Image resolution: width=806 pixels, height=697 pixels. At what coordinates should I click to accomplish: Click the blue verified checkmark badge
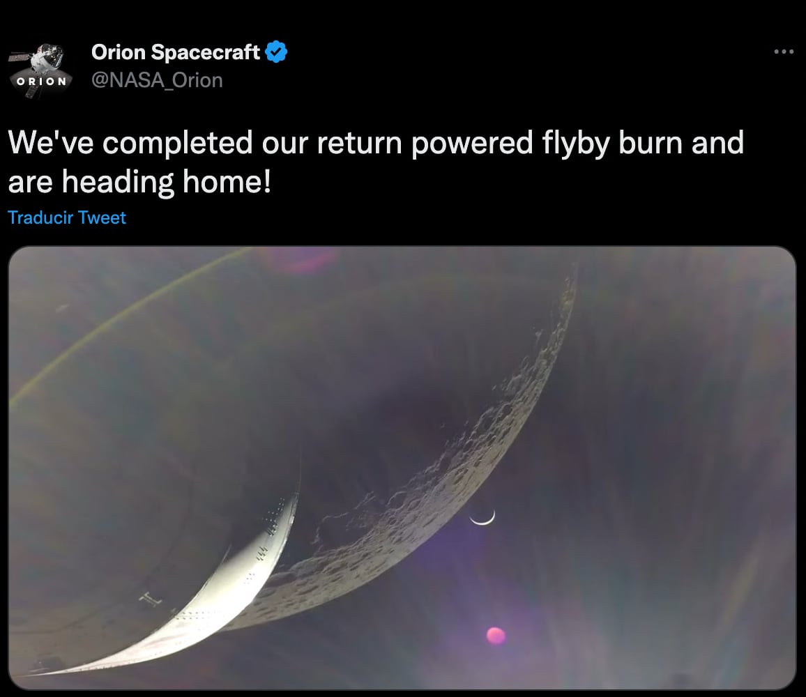[x=277, y=52]
